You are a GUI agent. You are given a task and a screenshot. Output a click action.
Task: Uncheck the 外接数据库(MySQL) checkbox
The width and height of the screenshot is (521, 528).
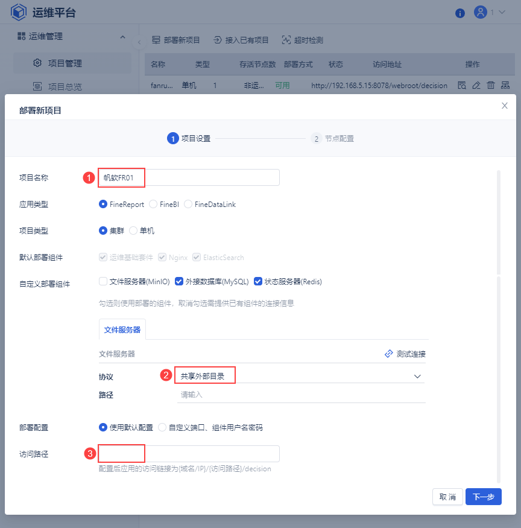[x=178, y=281]
